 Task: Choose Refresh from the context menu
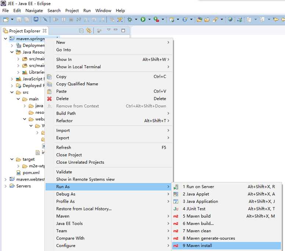109,148
